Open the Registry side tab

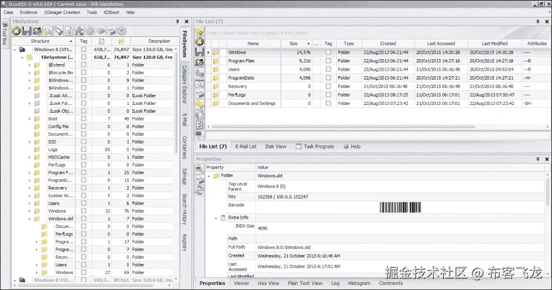[x=184, y=242]
